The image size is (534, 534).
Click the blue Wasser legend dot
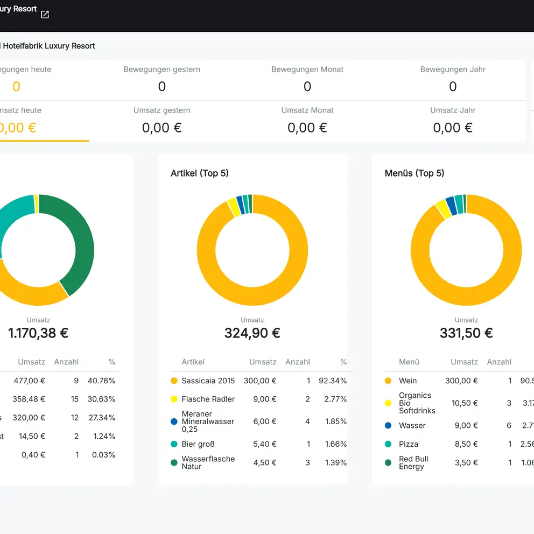[389, 425]
